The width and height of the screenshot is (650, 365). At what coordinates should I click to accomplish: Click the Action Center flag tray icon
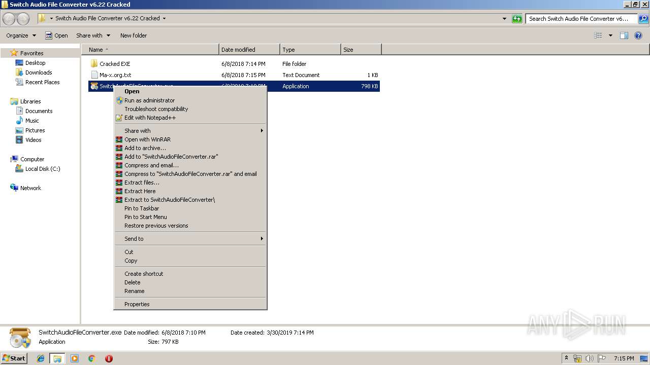coord(602,358)
